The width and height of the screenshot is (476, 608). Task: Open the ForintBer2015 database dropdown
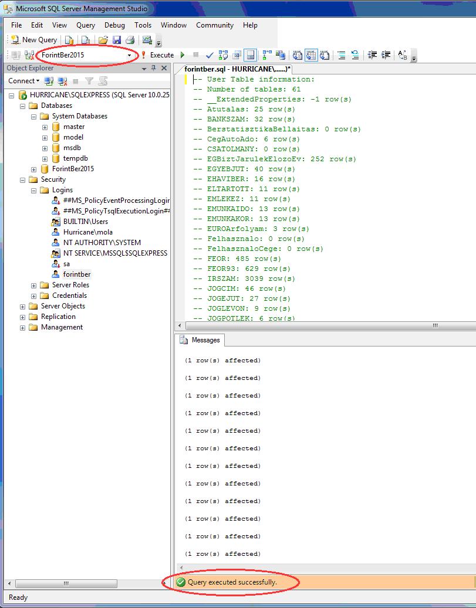click(129, 56)
